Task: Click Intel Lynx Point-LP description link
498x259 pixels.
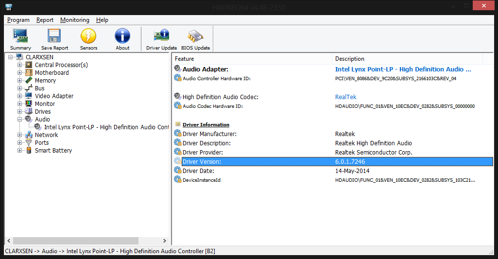Action: coord(403,69)
